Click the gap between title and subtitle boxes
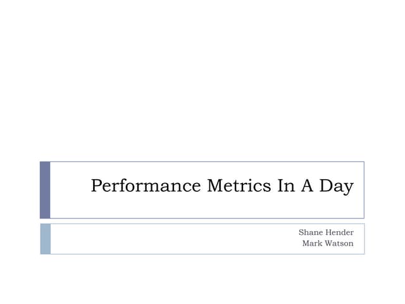Image resolution: width=405 pixels, height=304 pixels. 202,221
